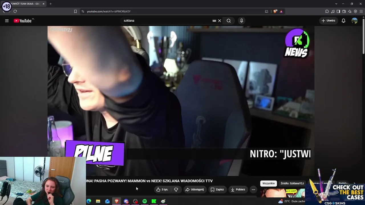Open on-screen keyboard in search box

[214, 20]
